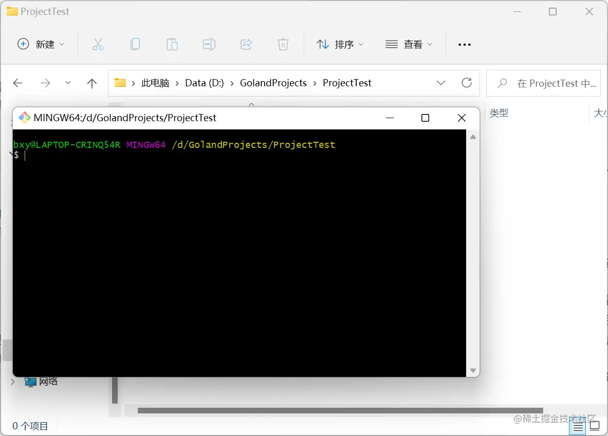Open the 新建 (New) menu in Explorer
The height and width of the screenshot is (436, 608).
point(41,44)
